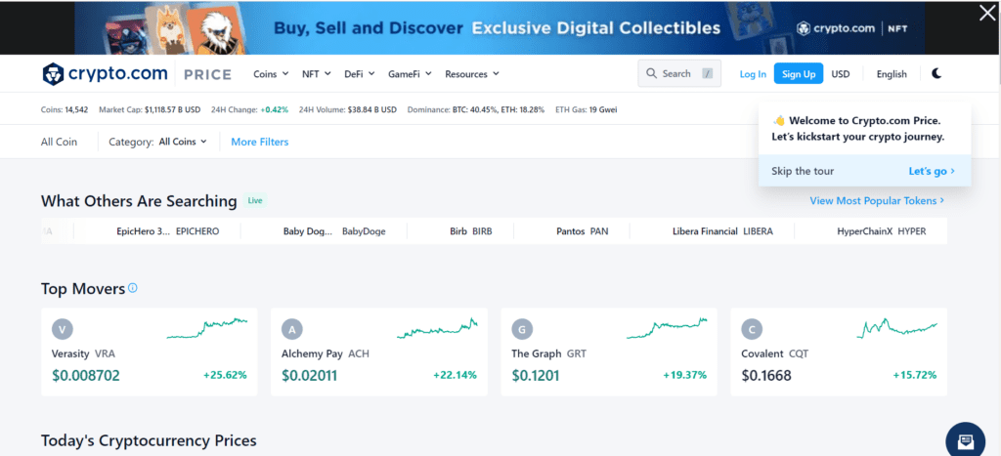Expand the Resources menu
The image size is (1001, 456).
[x=472, y=74]
